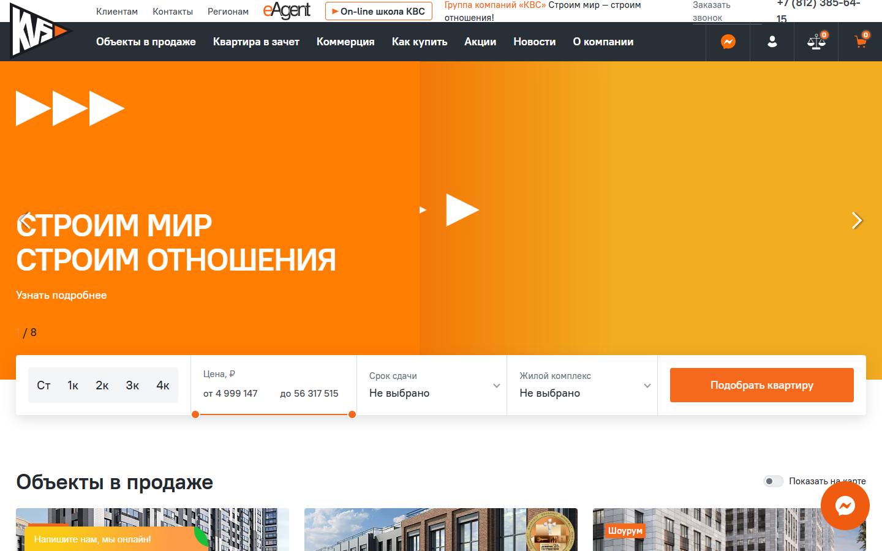Click the eAgent logo link
This screenshot has width=882, height=551.
click(287, 11)
